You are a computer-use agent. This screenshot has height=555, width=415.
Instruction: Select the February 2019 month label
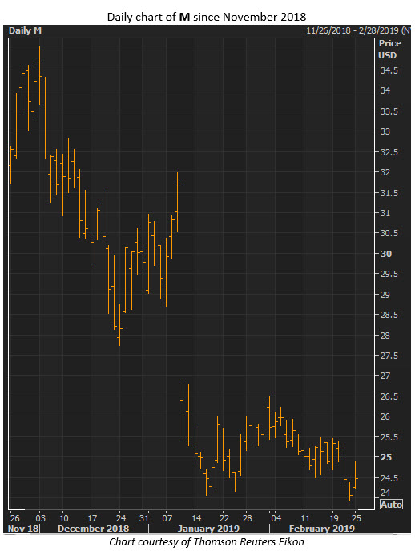tap(321, 529)
